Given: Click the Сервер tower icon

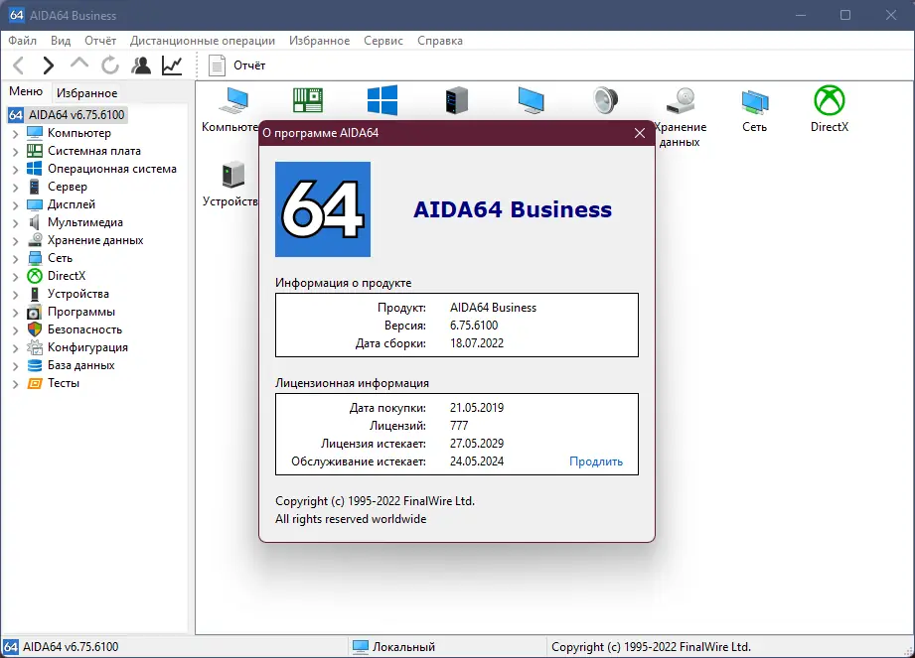Looking at the screenshot, I should click(457, 99).
